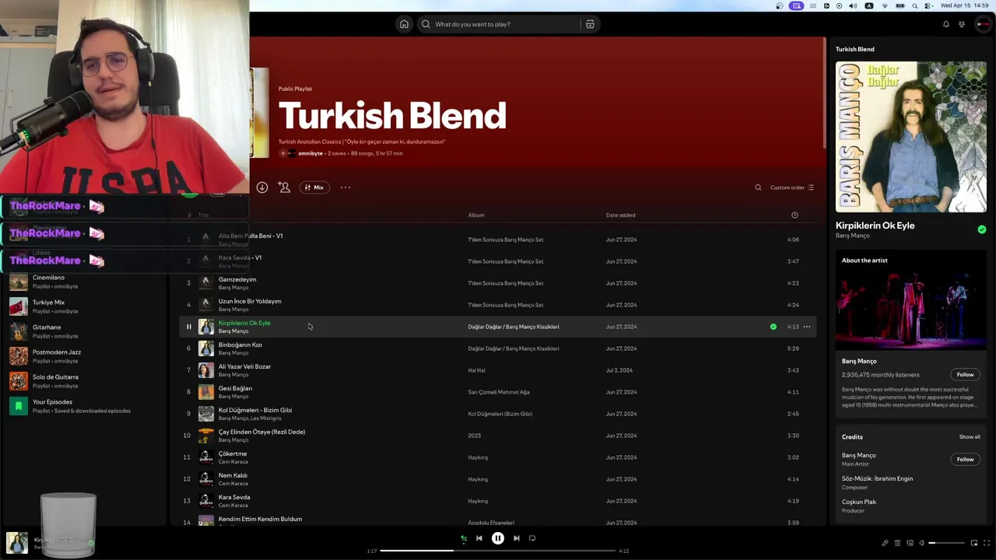Select Çay Elinden Öteye (Rezil Dede) track
The width and height of the screenshot is (996, 560).
pyautogui.click(x=498, y=436)
